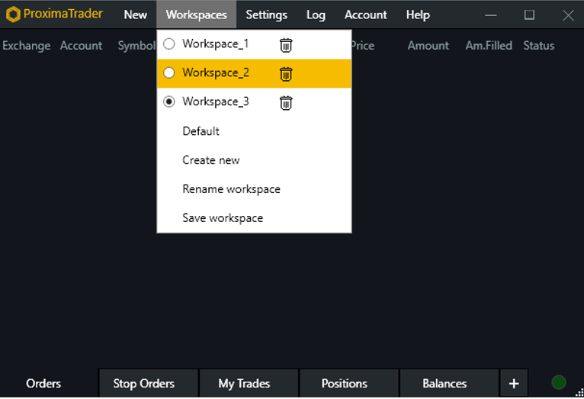
Task: Click the Status column header
Action: [538, 46]
